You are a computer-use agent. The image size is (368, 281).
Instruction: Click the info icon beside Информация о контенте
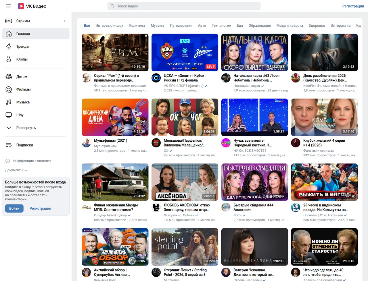coord(8,161)
